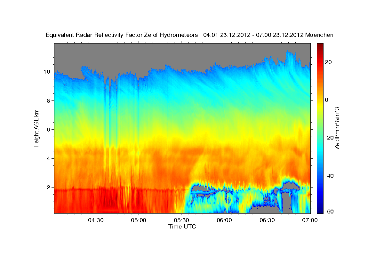Click the height tick label '8'
384x256 pixels.
point(48,100)
